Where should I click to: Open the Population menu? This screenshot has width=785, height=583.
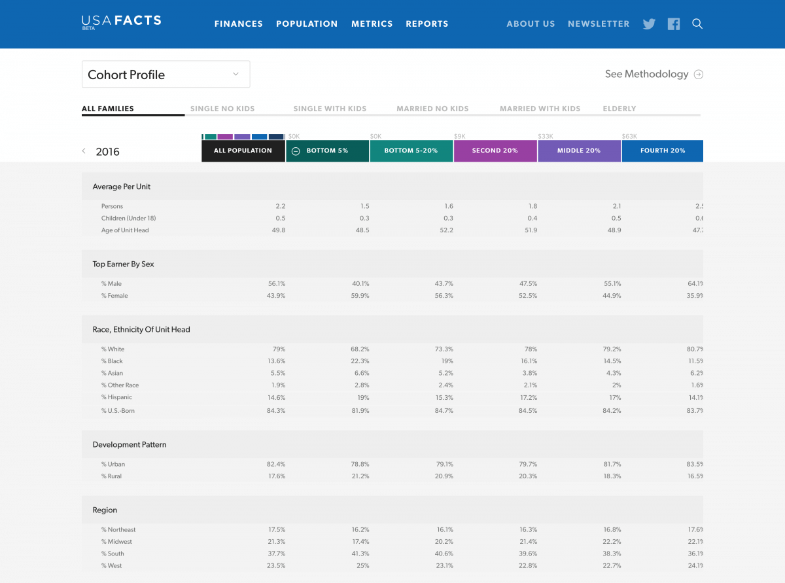pyautogui.click(x=307, y=24)
